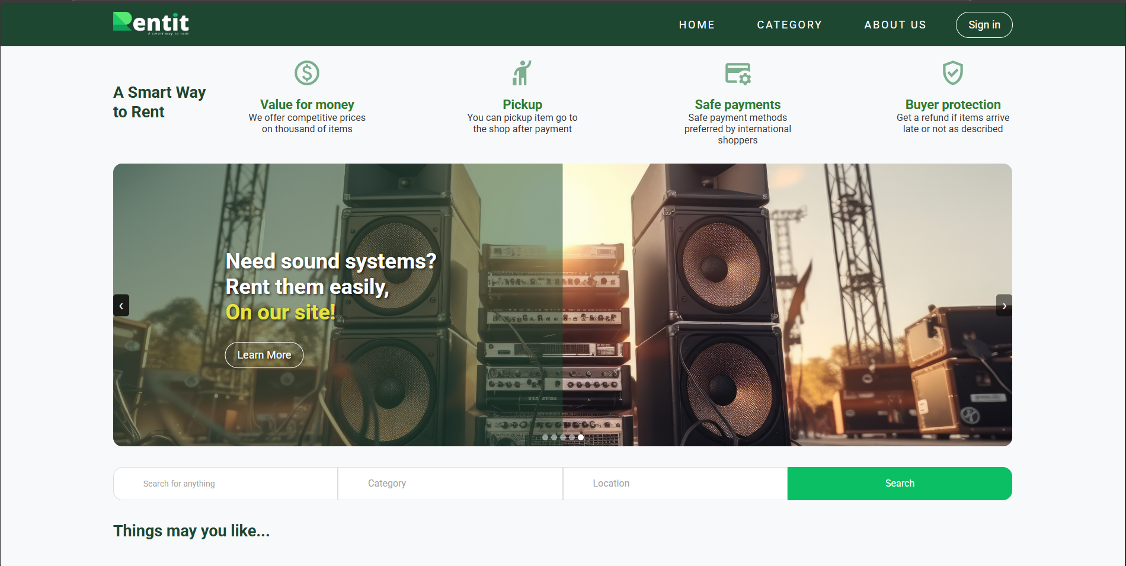Image resolution: width=1126 pixels, height=566 pixels.
Task: Open the Category search dropdown
Action: 450,484
